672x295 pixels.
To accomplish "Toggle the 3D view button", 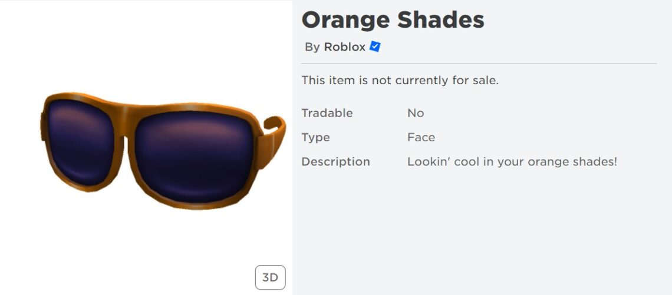I will click(270, 277).
